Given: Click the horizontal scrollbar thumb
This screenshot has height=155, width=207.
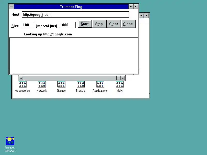Looking at the screenshot, I should tap(119, 78).
